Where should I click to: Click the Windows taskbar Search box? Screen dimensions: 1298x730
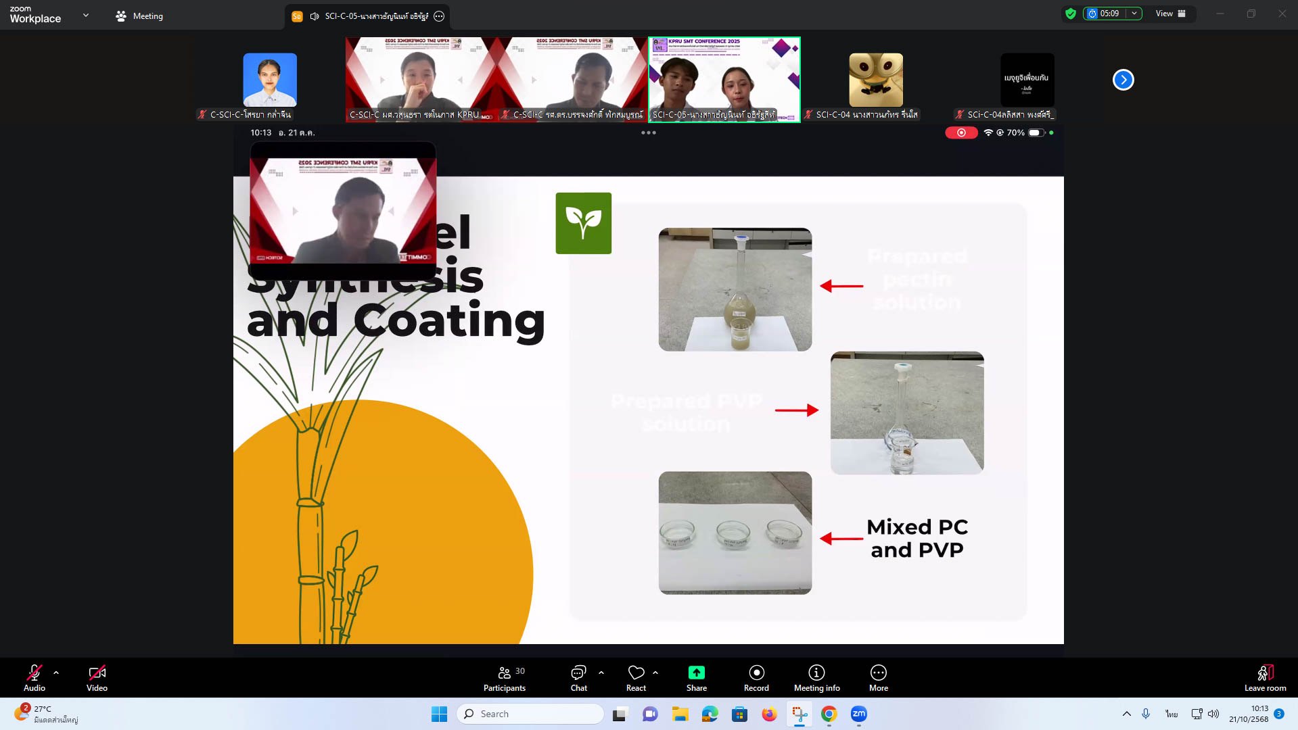point(530,714)
